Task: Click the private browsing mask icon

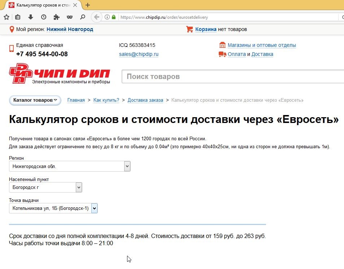Action: tap(70, 17)
